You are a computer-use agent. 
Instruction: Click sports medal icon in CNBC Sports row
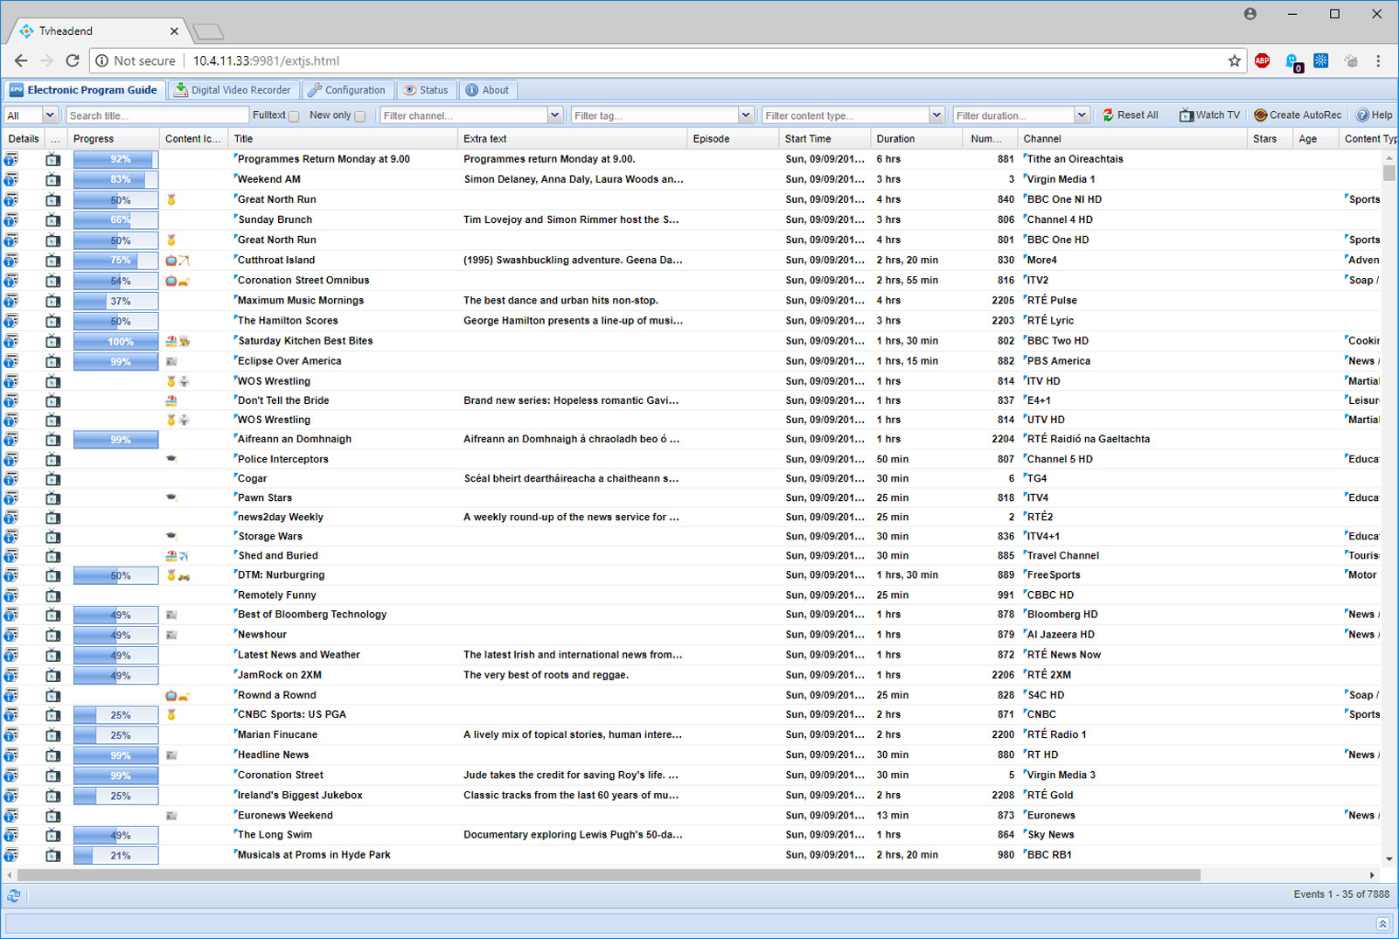[171, 714]
